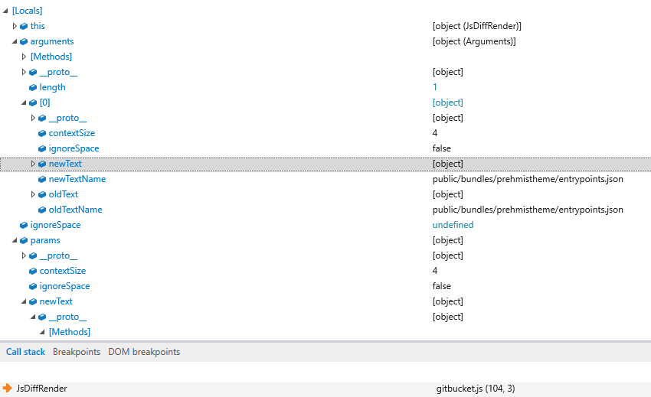This screenshot has height=397, width=651.
Task: Select the newTextName variable name
Action: tap(77, 179)
